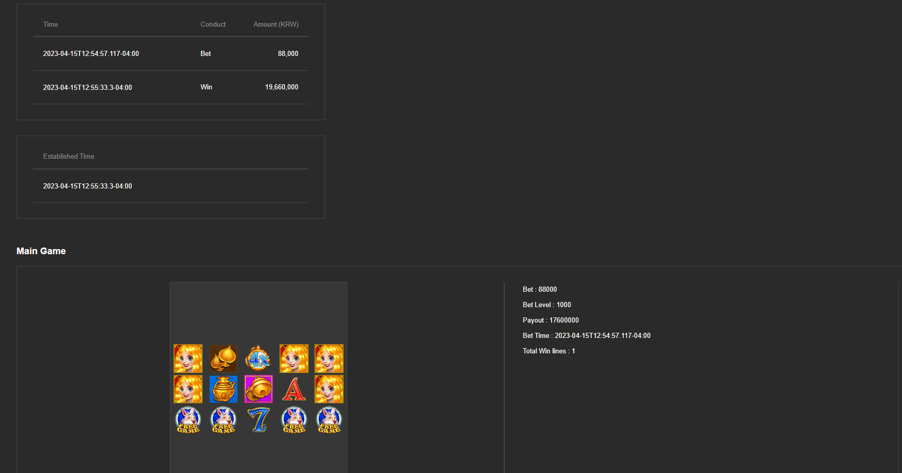Screen dimensions: 902x473
Task: Select the golden bell on purple symbol
Action: tap(258, 389)
